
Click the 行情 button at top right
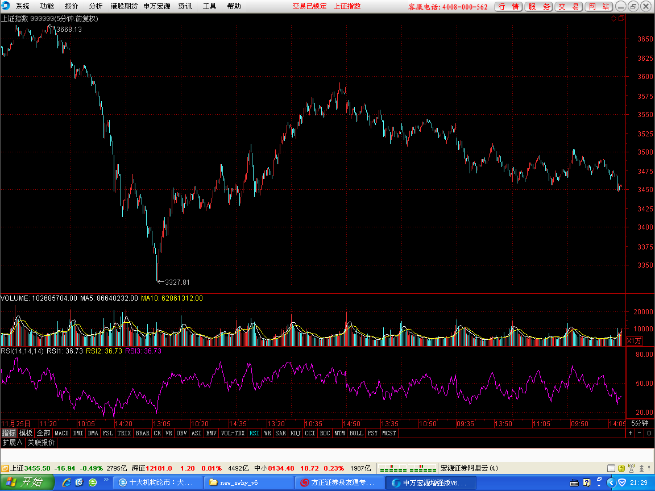point(508,7)
